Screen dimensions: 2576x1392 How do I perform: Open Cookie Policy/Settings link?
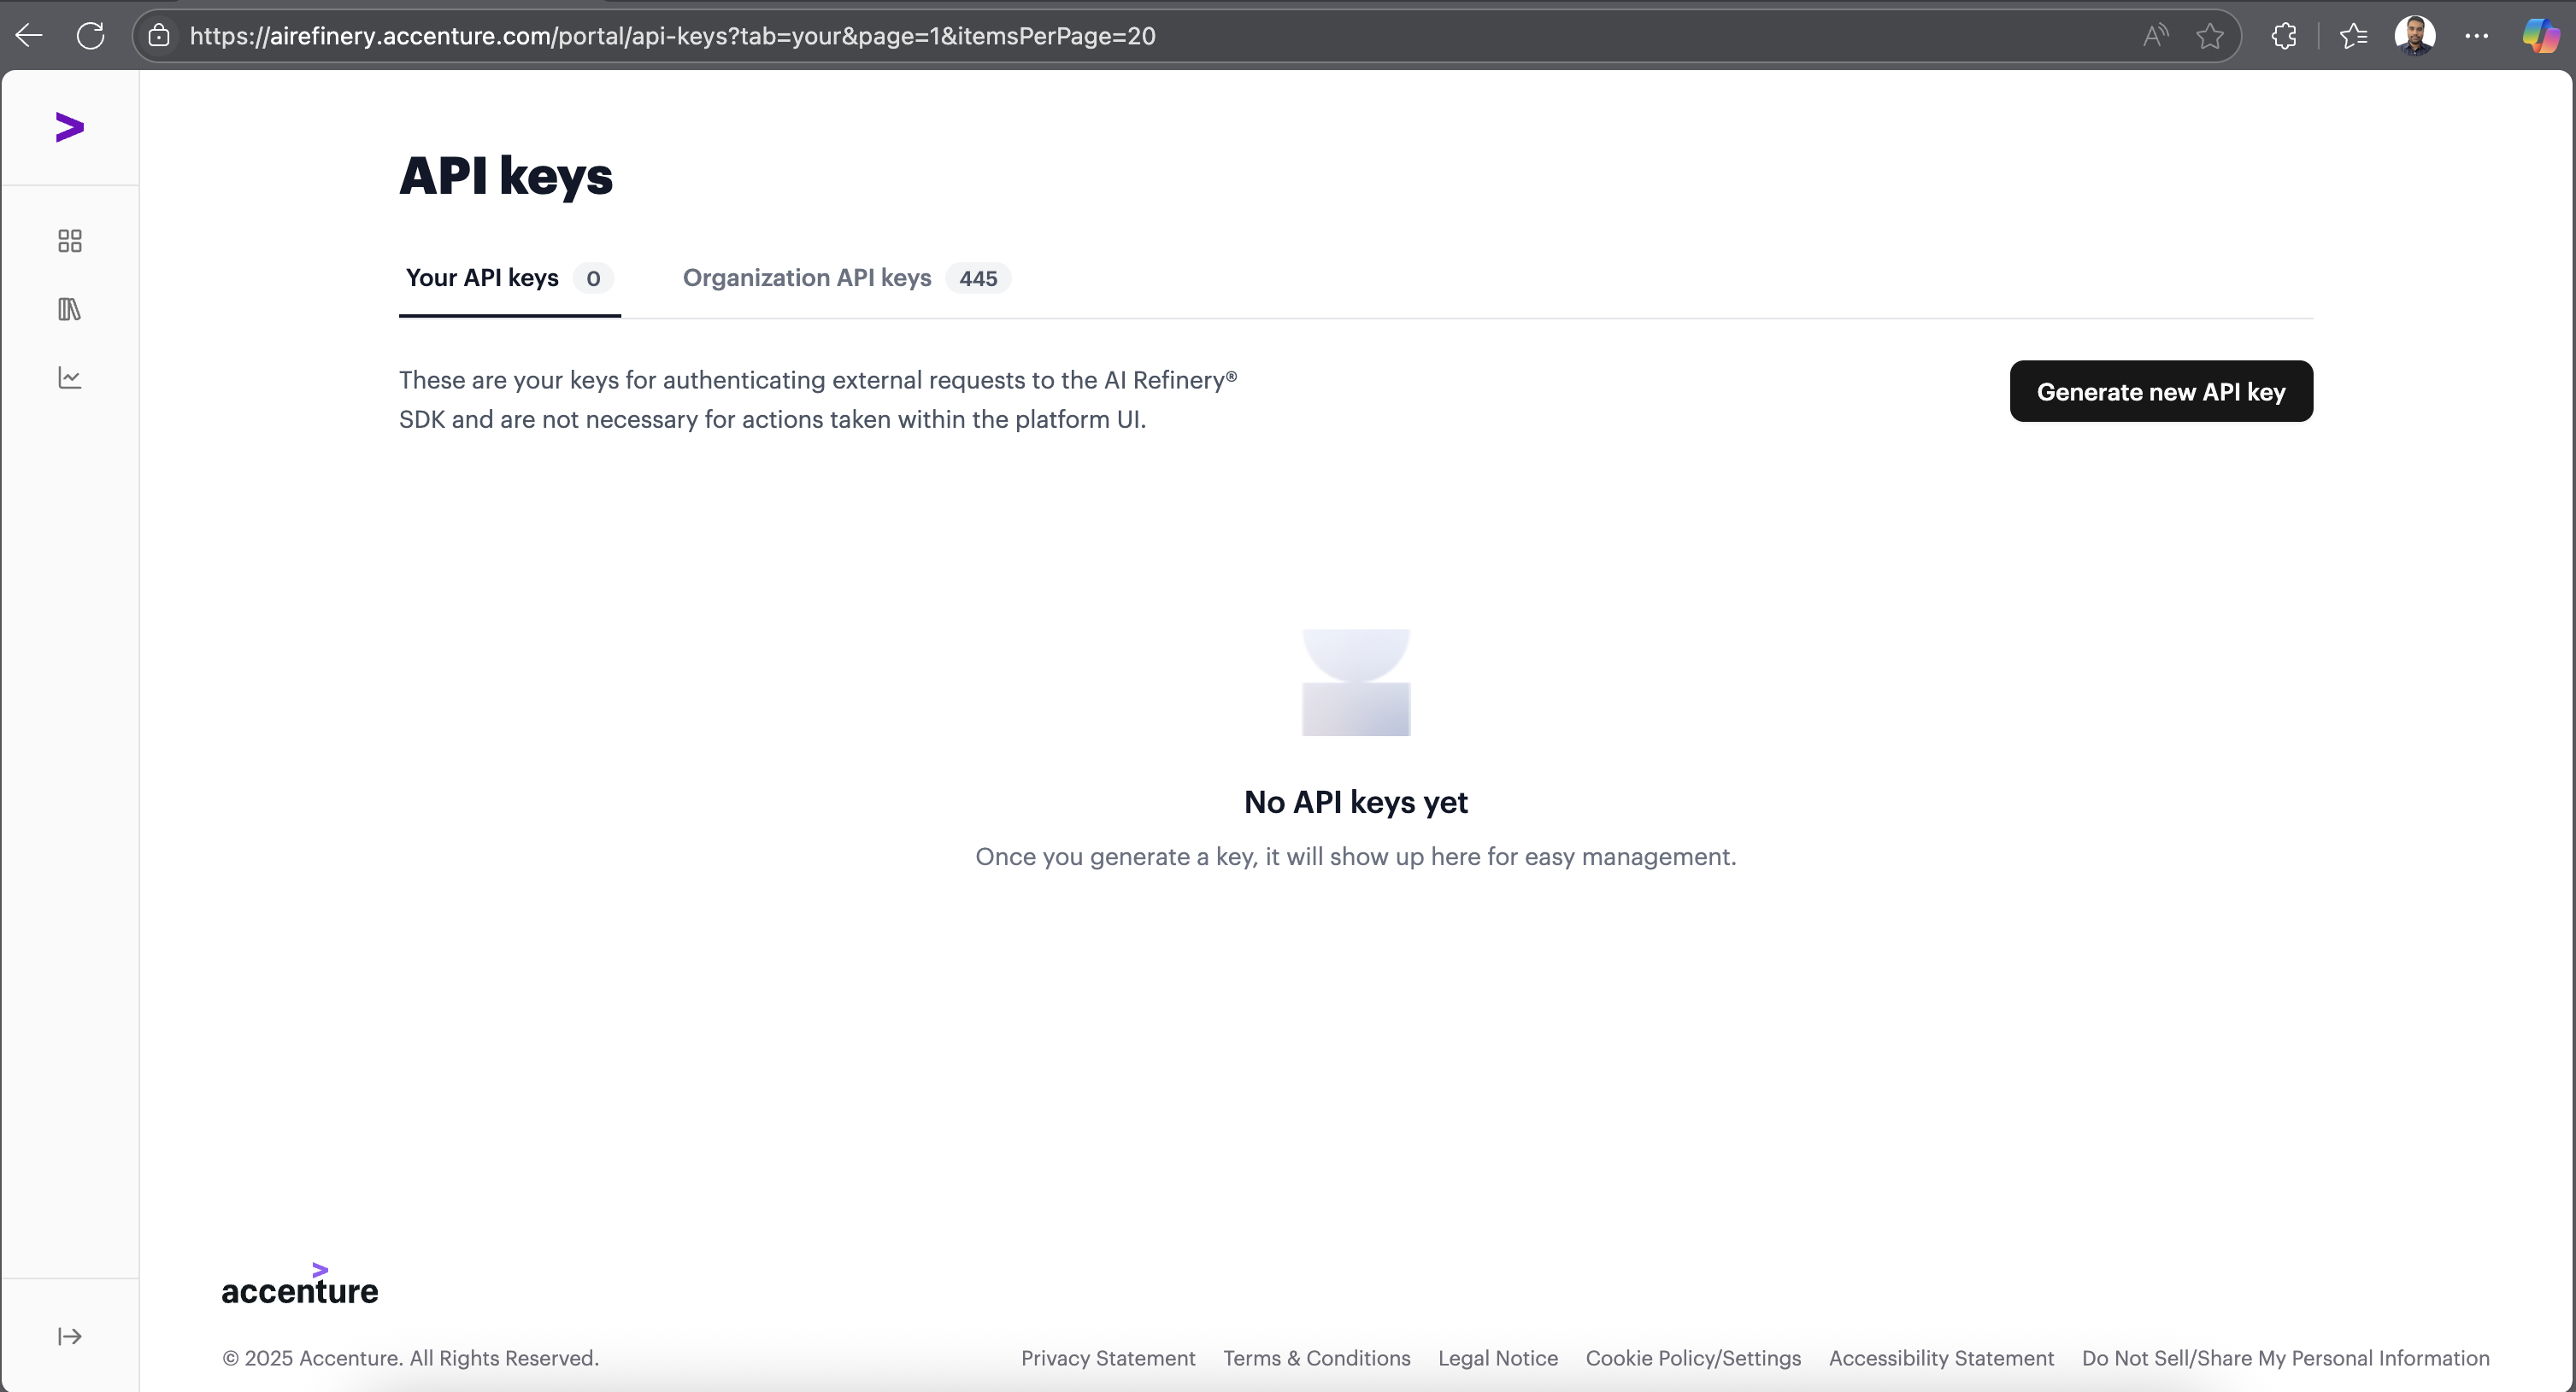[1693, 1358]
